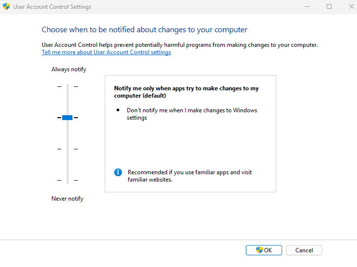The height and width of the screenshot is (267, 357).
Task: Set slider to the third notification level tick
Action: pyautogui.click(x=68, y=149)
